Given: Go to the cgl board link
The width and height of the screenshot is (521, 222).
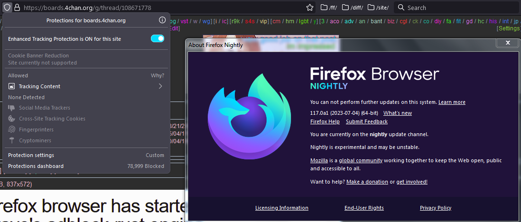Looking at the screenshot, I should click(x=403, y=21).
